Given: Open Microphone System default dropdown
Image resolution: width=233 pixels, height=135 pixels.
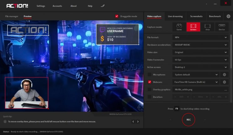Looking at the screenshot, I should tap(196, 75).
